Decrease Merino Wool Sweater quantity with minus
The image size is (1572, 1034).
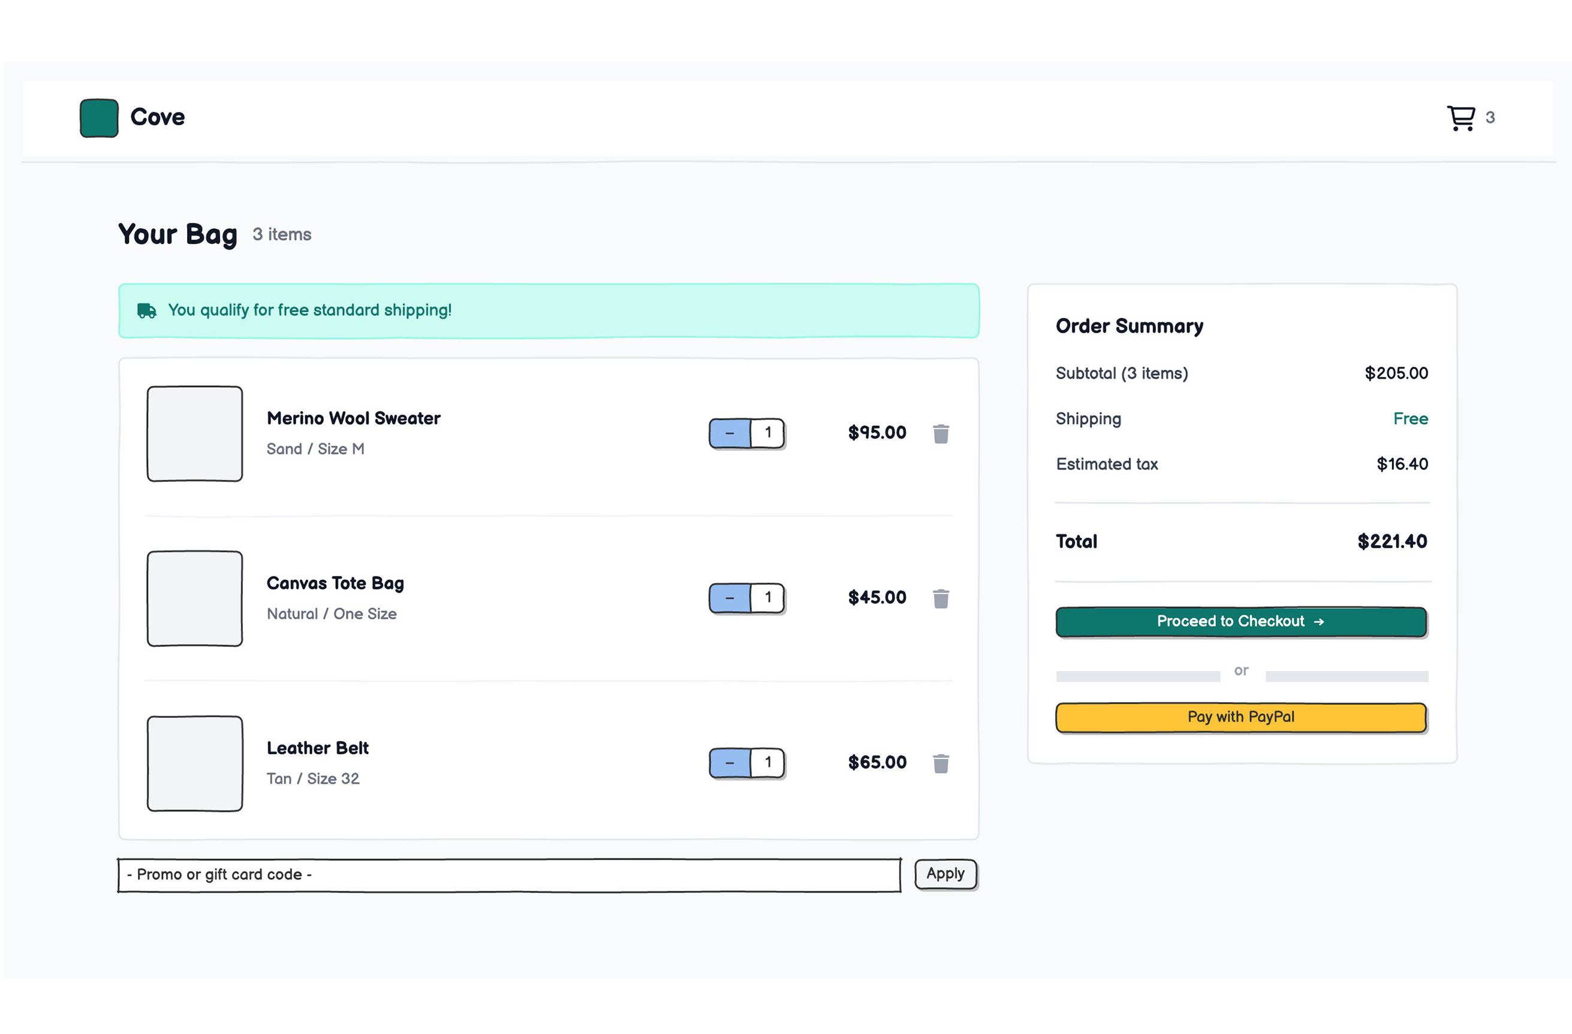tap(730, 434)
